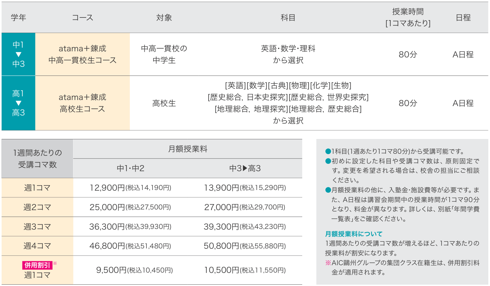The image size is (490, 286).
Task: Select the 中1▶中3 grade cell
Action: coord(18,54)
